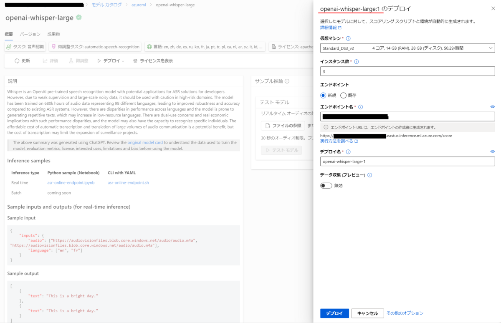Click the verified badge beside openai-whisper-large title
Viewport: 501px width, 323px height.
(78, 18)
